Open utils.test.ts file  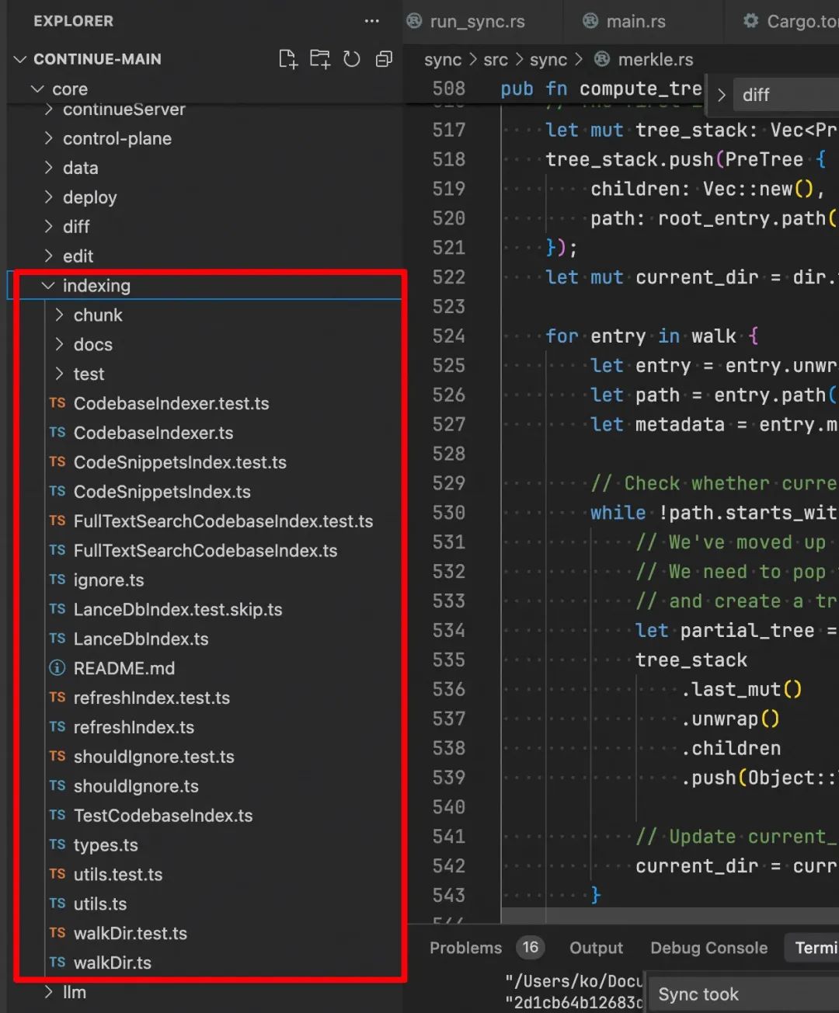[x=118, y=875]
